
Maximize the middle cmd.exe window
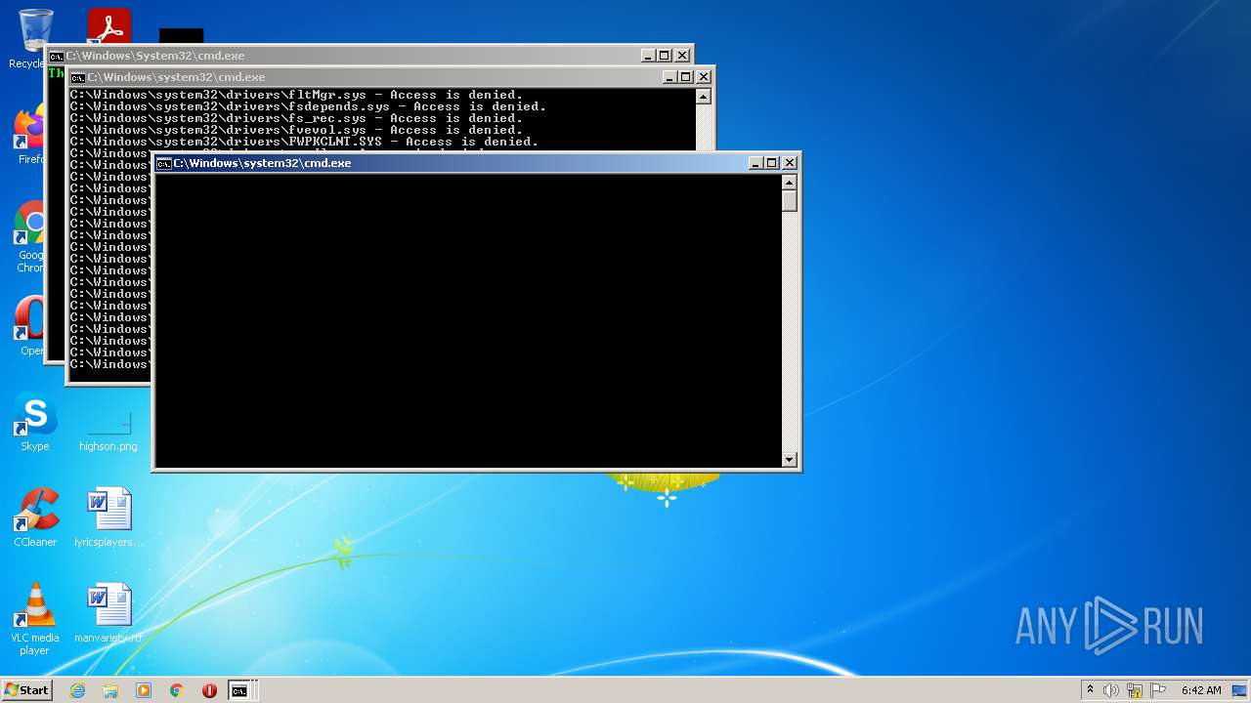(686, 77)
